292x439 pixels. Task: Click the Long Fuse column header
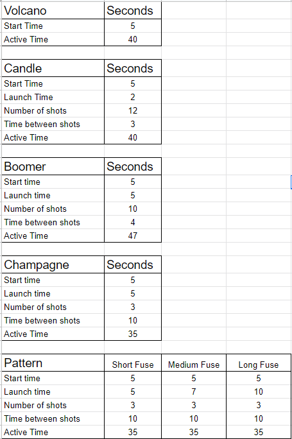pyautogui.click(x=259, y=363)
